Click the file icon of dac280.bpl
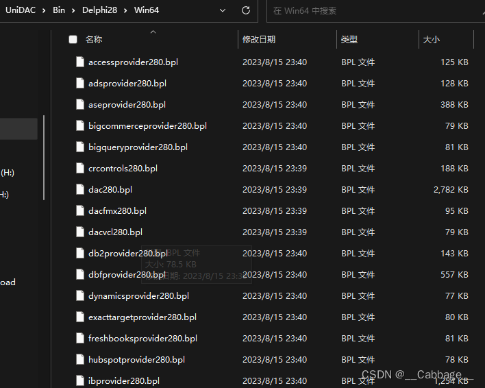Screen dimensions: 485x388 click(80, 189)
